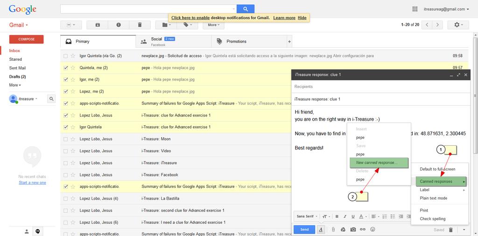Insert a bulleted list in compose
This screenshot has width=478, height=236.
point(393,216)
